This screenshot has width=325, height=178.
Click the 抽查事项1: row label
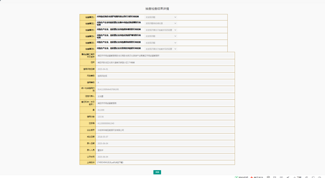[x=90, y=17]
